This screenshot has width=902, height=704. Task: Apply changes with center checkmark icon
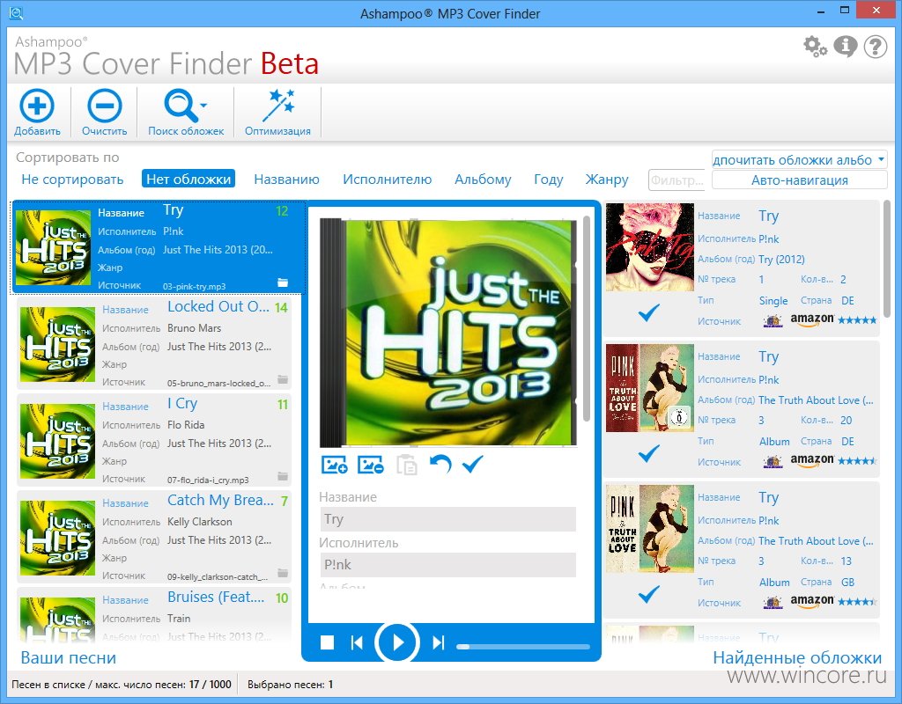coord(472,464)
